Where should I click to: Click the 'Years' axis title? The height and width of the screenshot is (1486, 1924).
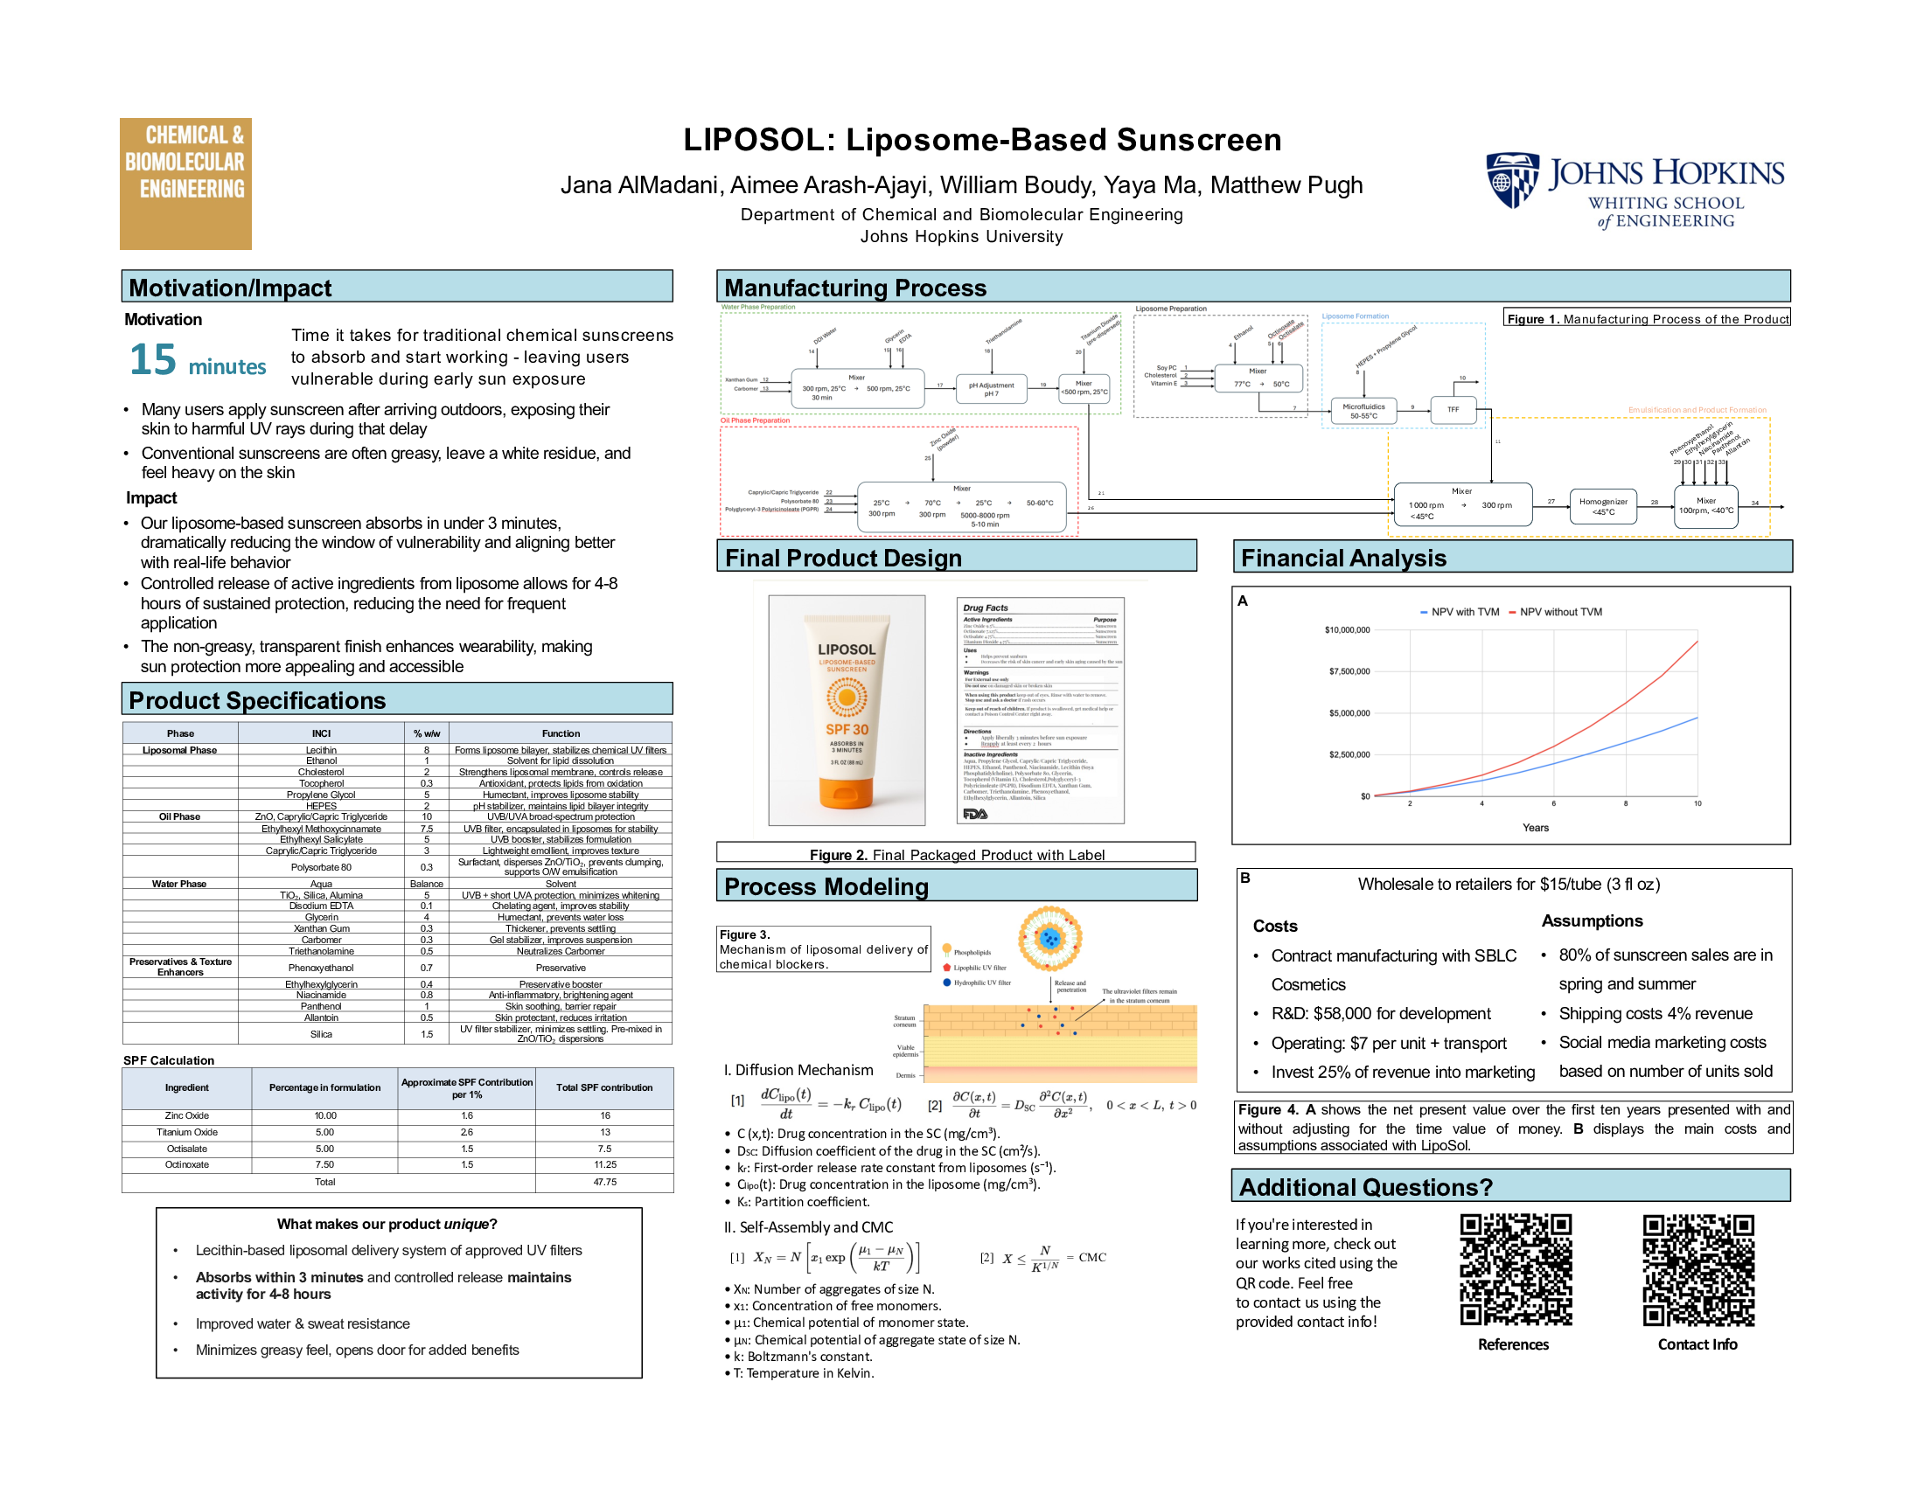[1536, 828]
